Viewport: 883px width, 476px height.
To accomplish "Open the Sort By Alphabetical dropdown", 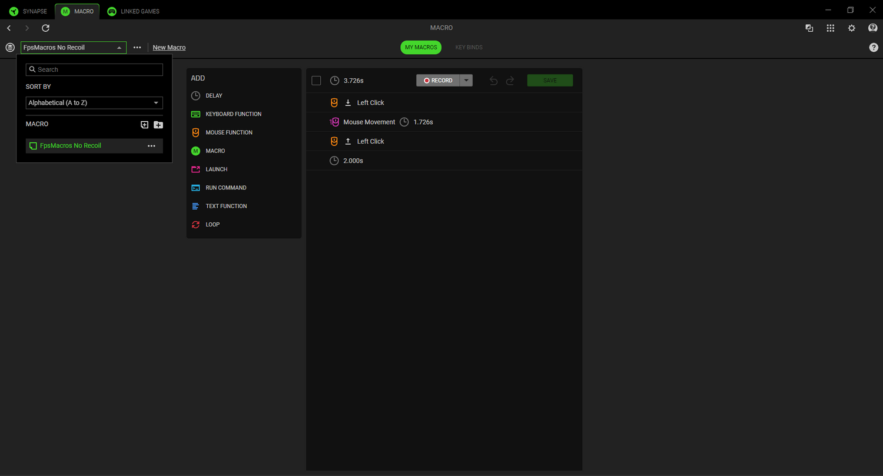I will pos(94,103).
